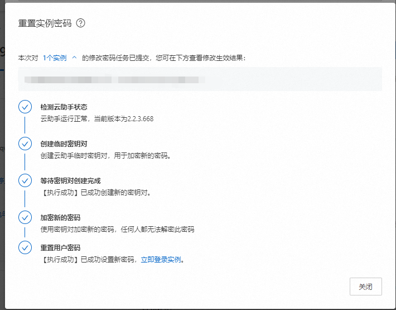Viewport: 396px width, 310px height.
Task: Collapse the instance list with the chevron arrow
Action: tap(74, 58)
